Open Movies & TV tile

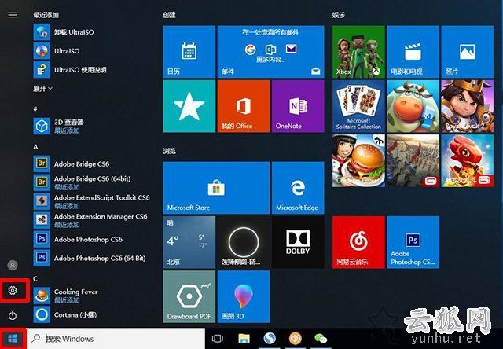click(413, 52)
